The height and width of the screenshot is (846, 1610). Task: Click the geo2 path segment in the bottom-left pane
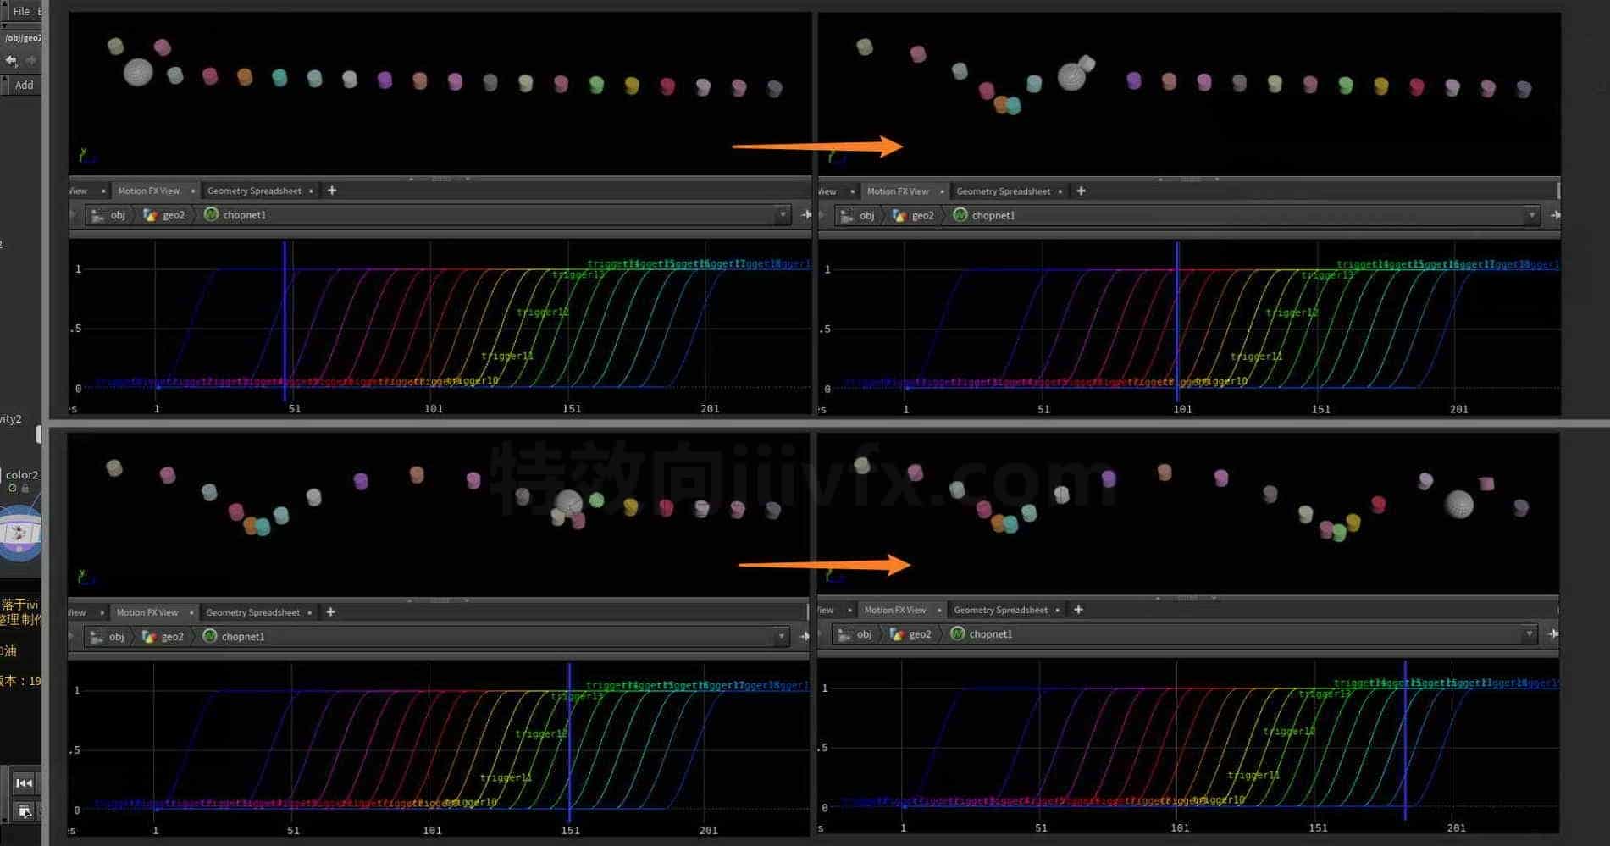coord(163,637)
